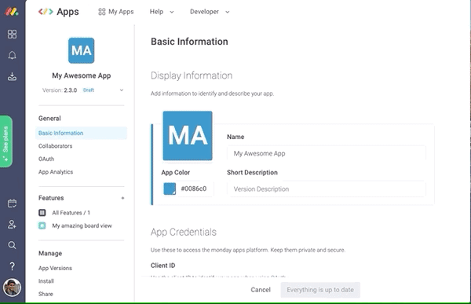471x304 pixels.
Task: Select All Features / 1
Action: (71, 213)
